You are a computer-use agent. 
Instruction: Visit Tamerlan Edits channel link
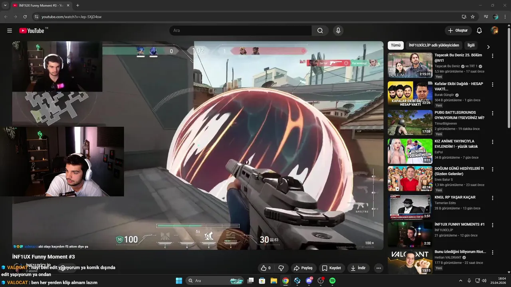pyautogui.click(x=445, y=203)
